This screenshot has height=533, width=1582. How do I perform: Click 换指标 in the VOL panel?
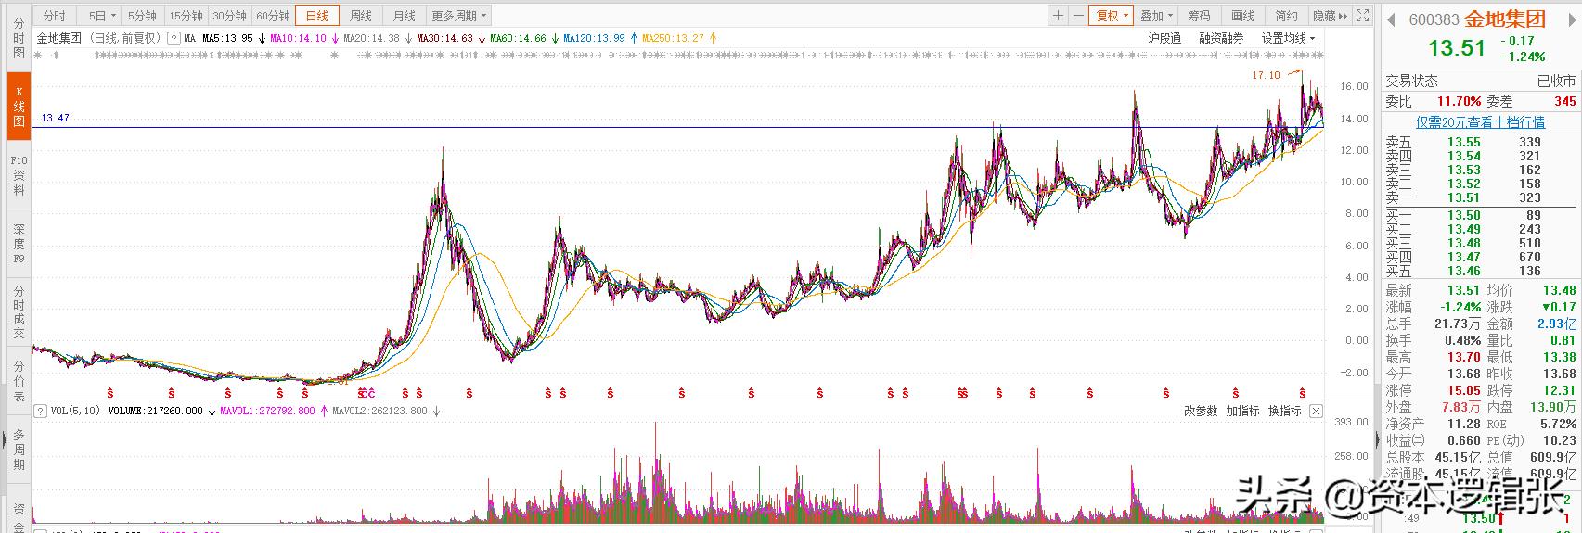(1285, 411)
